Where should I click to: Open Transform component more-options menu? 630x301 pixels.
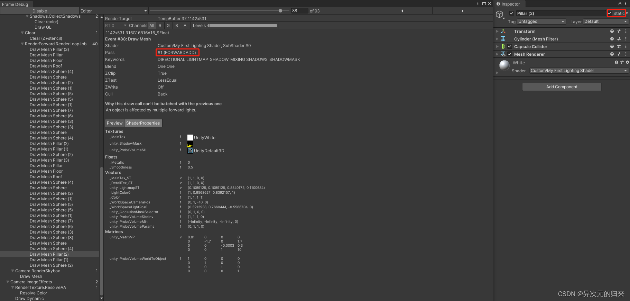click(x=626, y=31)
